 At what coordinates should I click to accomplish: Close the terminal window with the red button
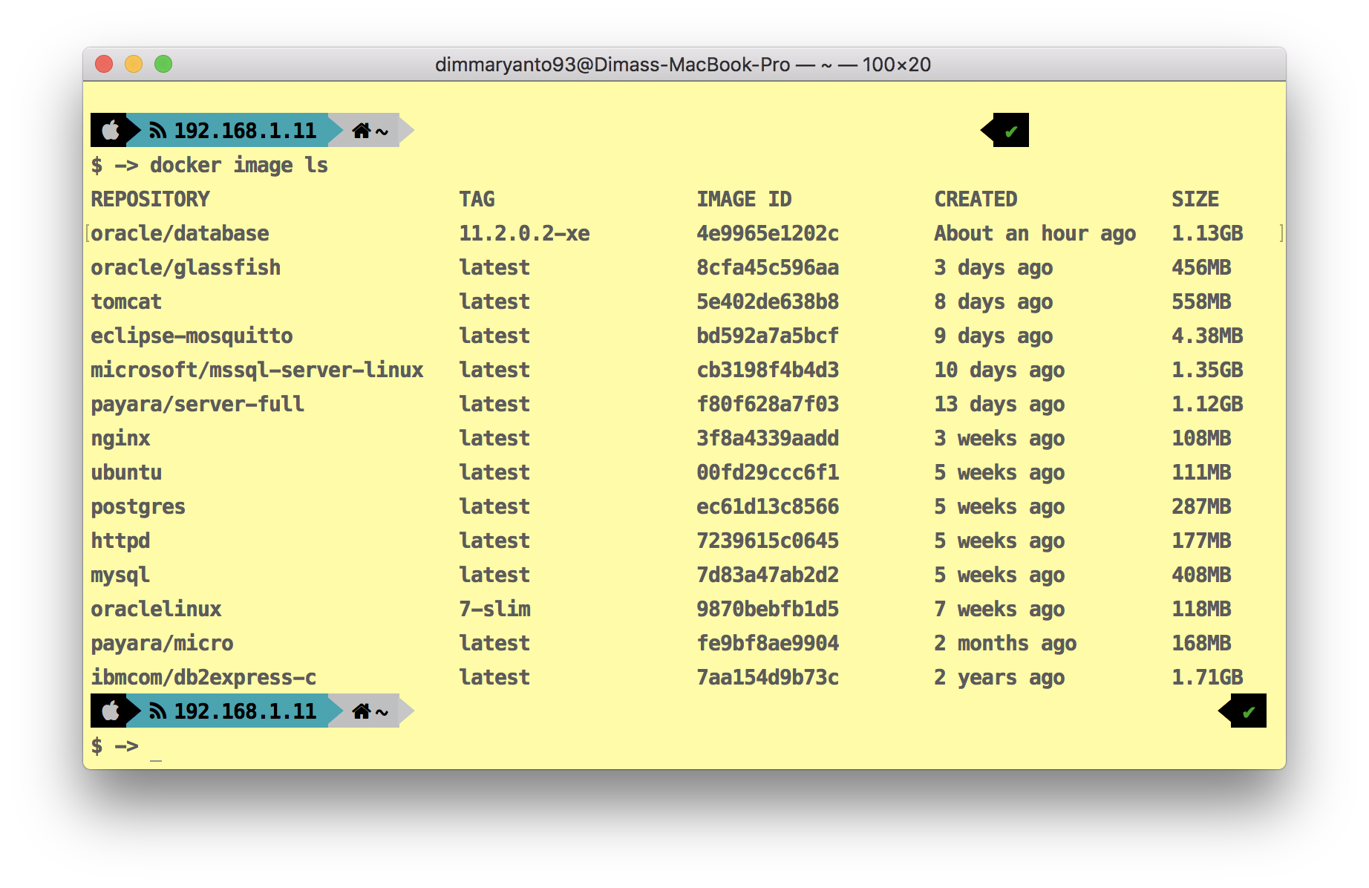click(104, 64)
